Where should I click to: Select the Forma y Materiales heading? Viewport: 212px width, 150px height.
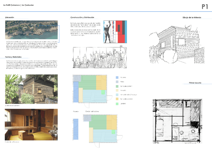(x=13, y=57)
